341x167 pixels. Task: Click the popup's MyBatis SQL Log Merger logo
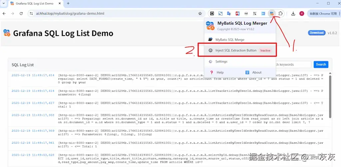click(210, 26)
